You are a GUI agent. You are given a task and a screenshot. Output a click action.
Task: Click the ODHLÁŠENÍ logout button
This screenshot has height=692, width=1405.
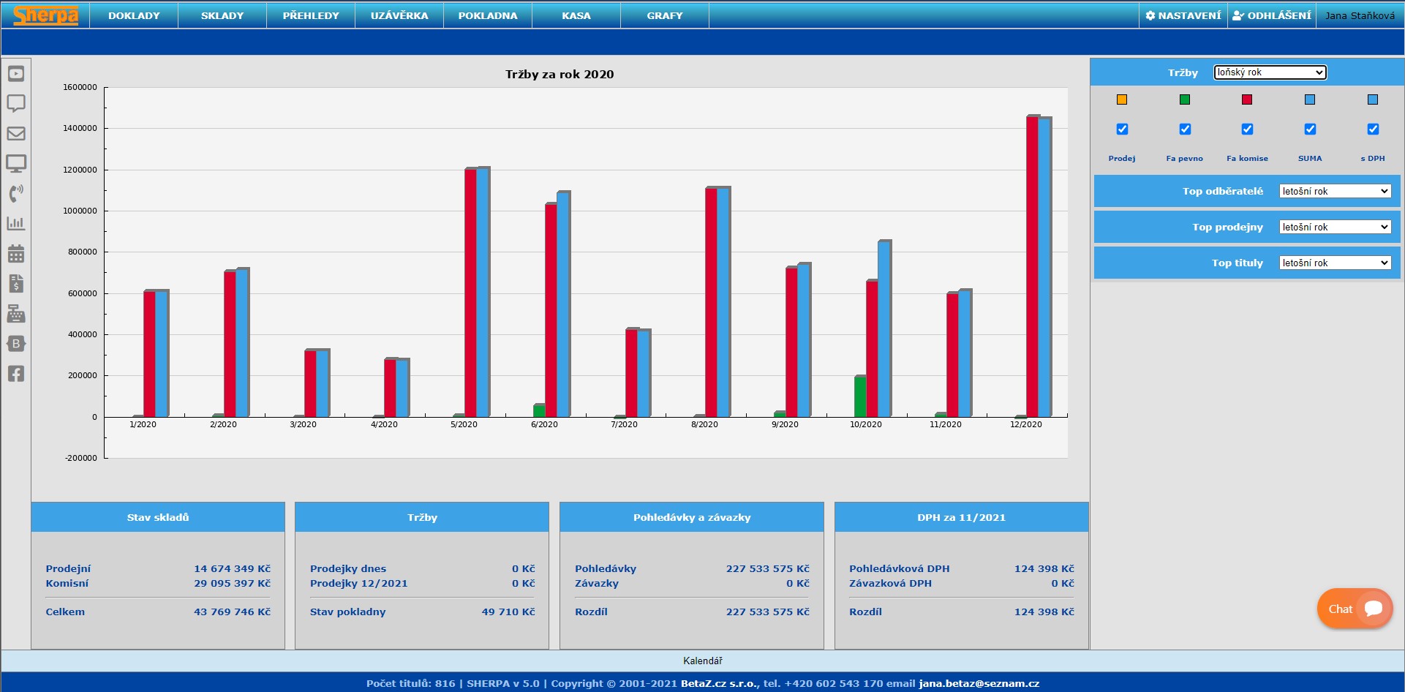1272,15
